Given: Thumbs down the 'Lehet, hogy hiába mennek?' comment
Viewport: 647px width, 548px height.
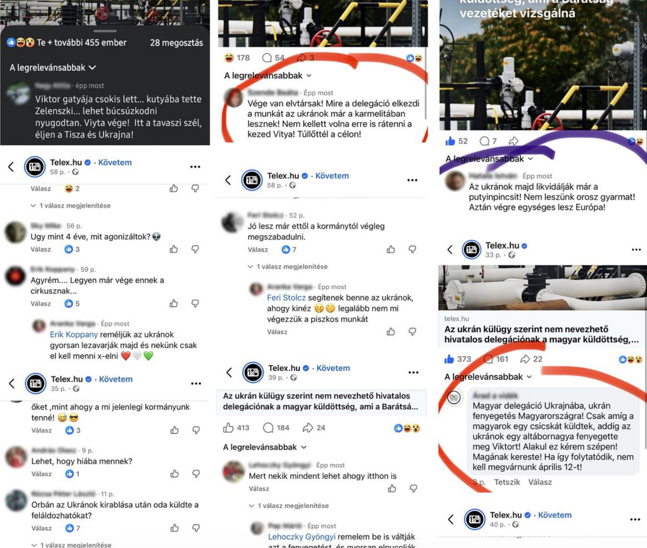Looking at the screenshot, I should (x=196, y=474).
